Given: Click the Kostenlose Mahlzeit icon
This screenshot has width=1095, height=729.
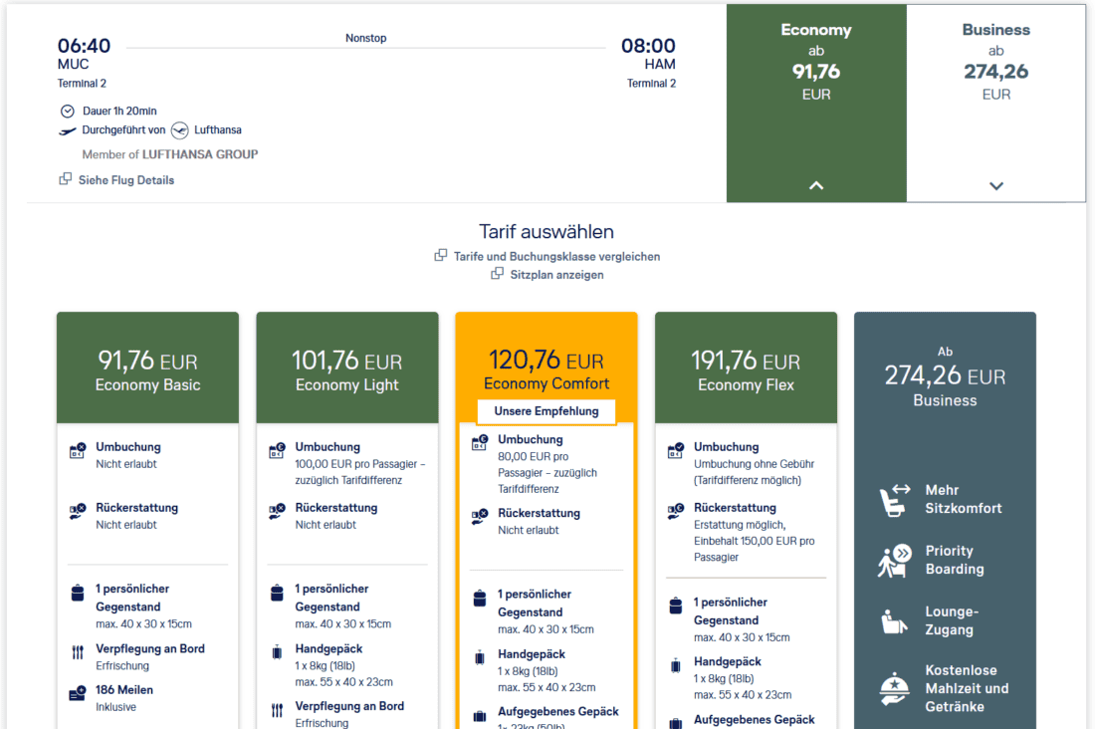Looking at the screenshot, I should point(895,688).
